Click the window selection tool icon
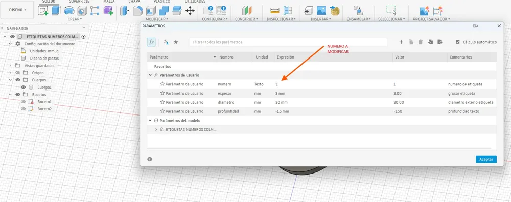Image resolution: width=511 pixels, height=202 pixels. [x=391, y=10]
